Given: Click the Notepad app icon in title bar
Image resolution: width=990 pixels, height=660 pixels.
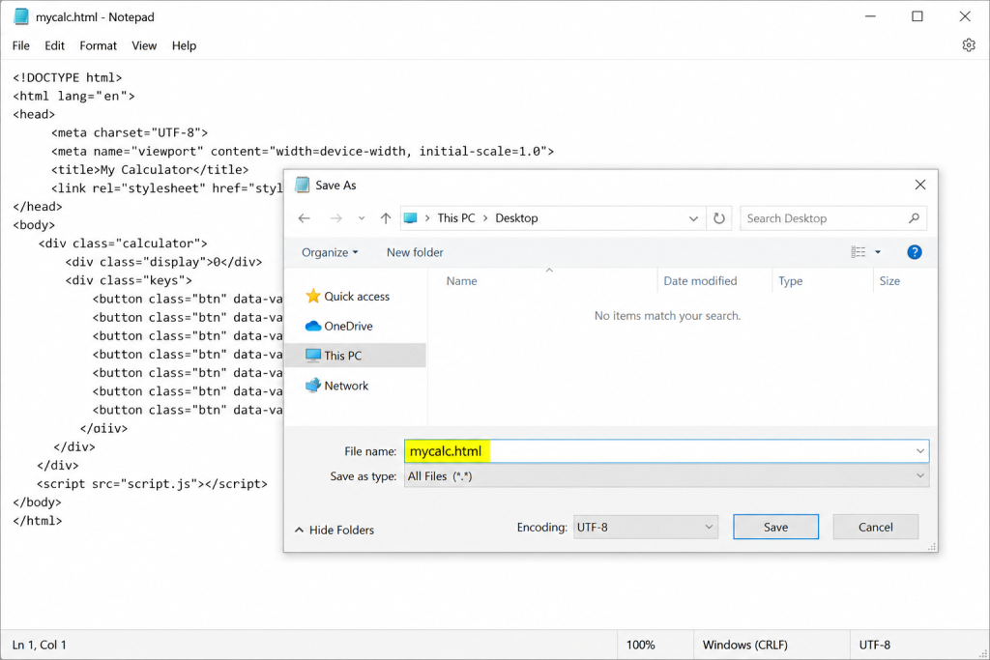Looking at the screenshot, I should [21, 17].
